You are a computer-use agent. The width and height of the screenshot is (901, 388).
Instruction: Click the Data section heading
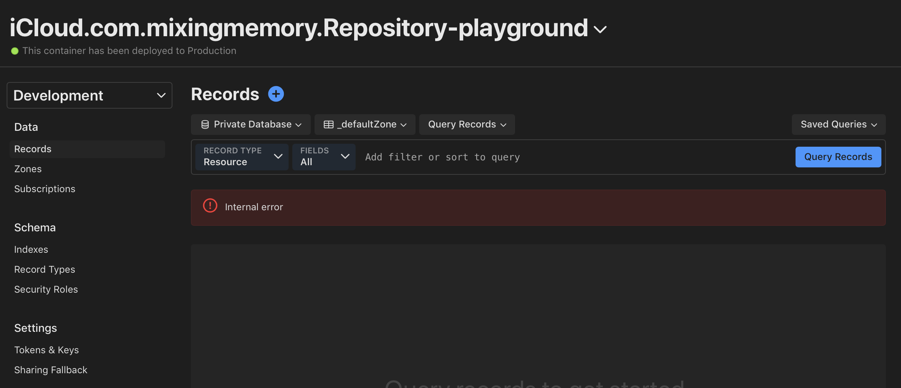point(26,127)
